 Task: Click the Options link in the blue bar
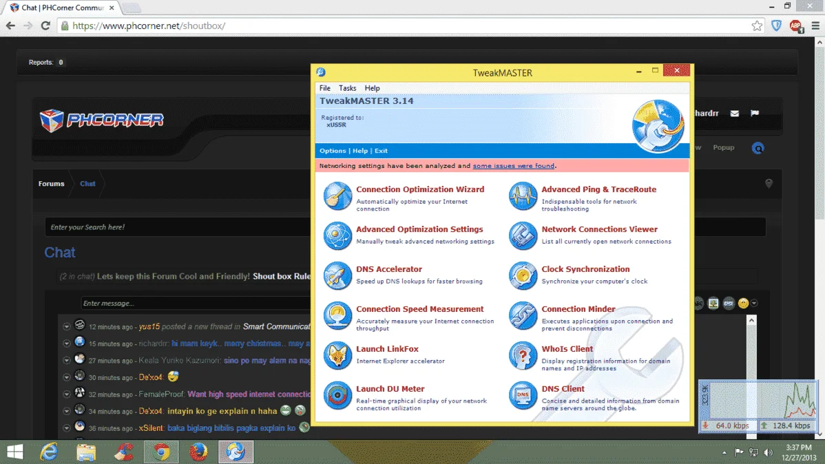click(333, 151)
